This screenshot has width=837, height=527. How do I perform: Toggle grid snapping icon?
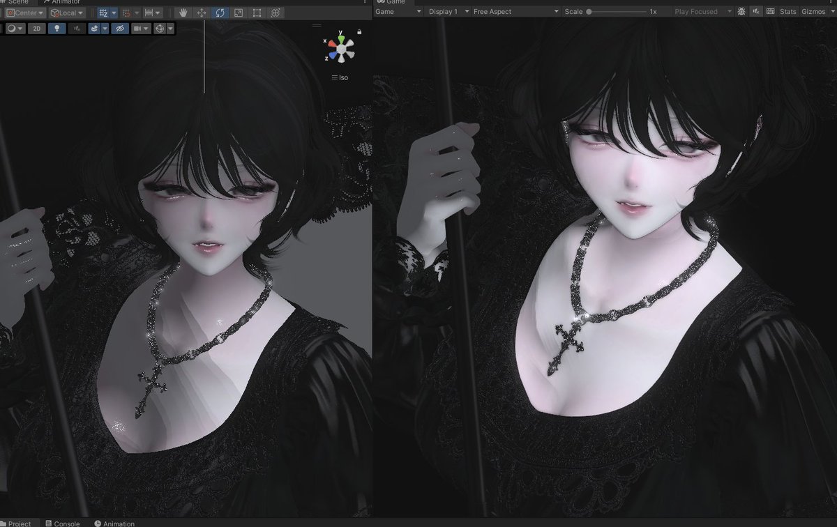pyautogui.click(x=103, y=13)
